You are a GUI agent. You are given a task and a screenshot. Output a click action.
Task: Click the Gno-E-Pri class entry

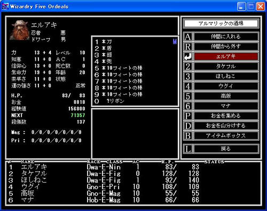tap(103, 186)
